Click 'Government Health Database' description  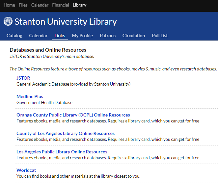click(x=44, y=103)
